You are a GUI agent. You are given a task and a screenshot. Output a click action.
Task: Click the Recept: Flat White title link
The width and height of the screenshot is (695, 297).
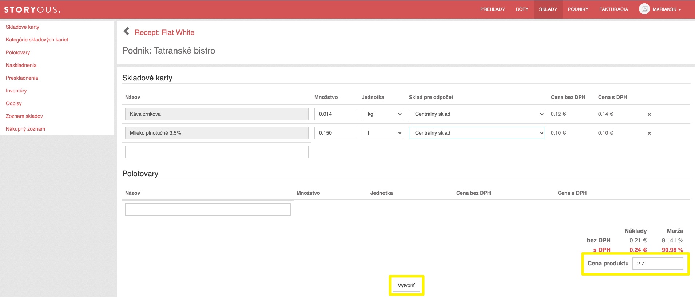click(x=164, y=32)
